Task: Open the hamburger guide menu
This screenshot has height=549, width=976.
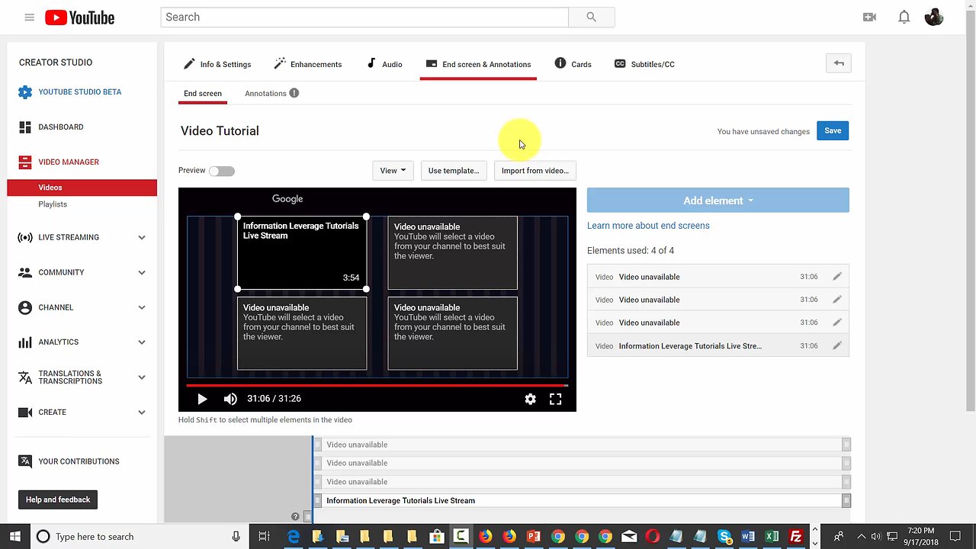Action: coord(29,17)
